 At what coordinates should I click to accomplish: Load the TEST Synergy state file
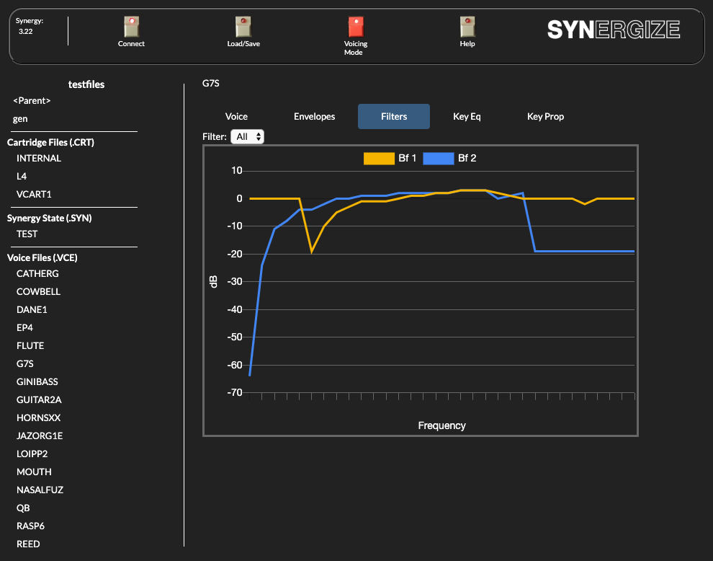(x=27, y=234)
